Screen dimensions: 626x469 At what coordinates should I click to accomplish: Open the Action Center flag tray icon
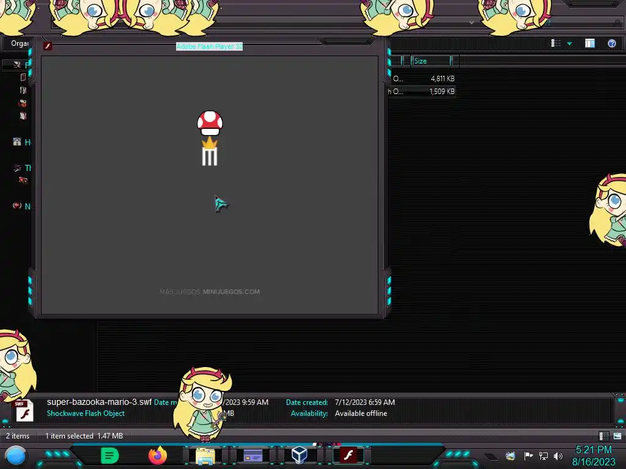[528, 456]
